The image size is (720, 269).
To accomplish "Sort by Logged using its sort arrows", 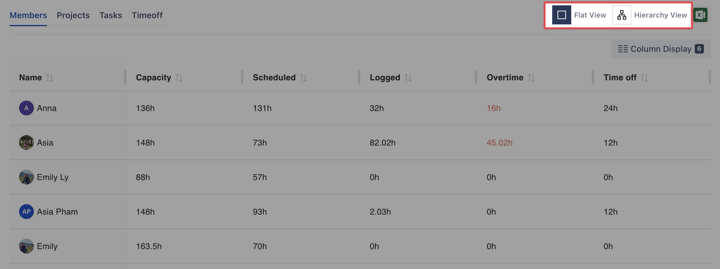I will pos(408,78).
